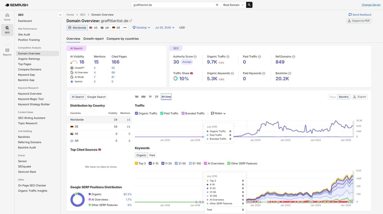Click the Home breadcrumb link
Screen dimensions: 383x214
click(x=70, y=15)
